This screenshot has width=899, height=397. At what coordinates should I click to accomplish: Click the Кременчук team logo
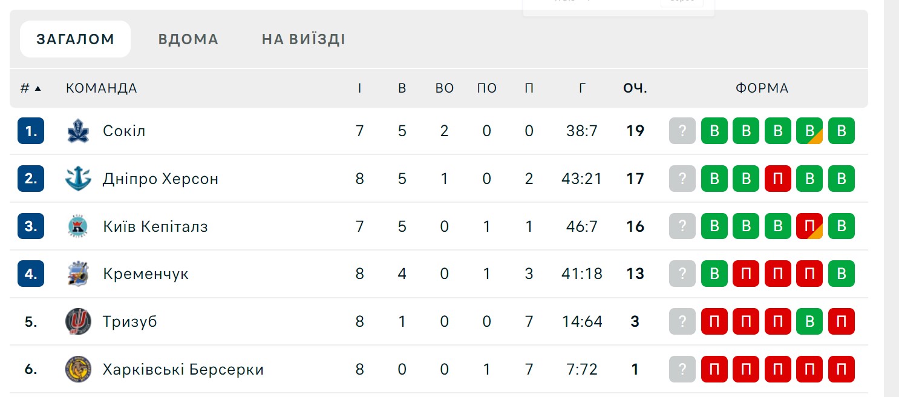coord(78,274)
